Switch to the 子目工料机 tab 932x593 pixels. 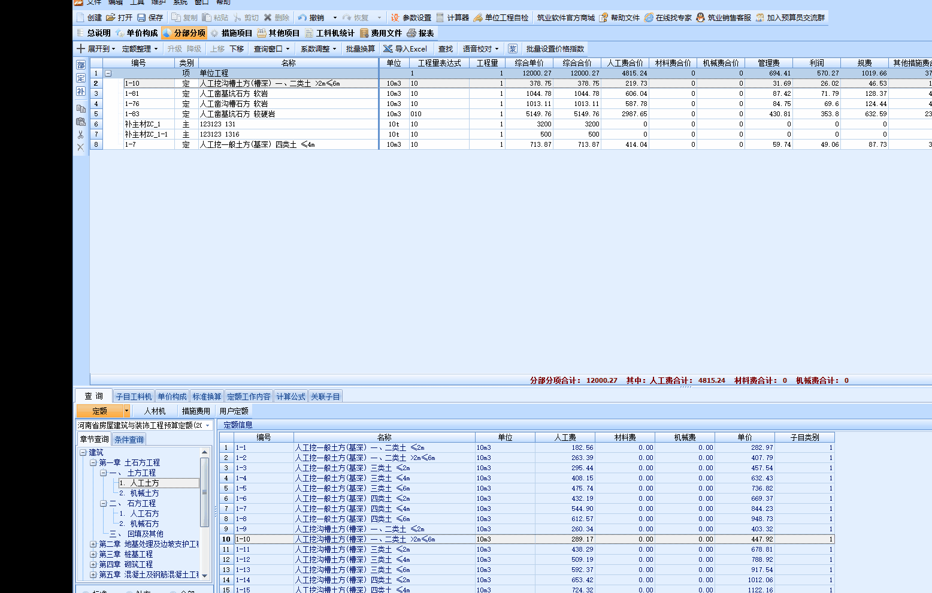coord(134,397)
